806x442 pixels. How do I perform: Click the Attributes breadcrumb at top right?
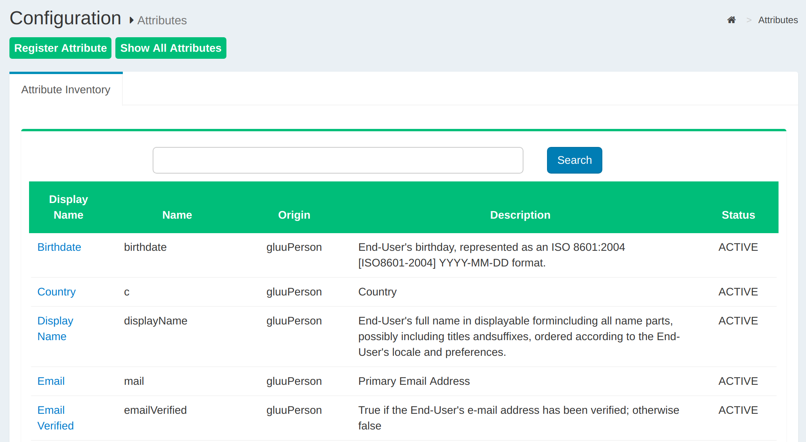[x=778, y=20]
